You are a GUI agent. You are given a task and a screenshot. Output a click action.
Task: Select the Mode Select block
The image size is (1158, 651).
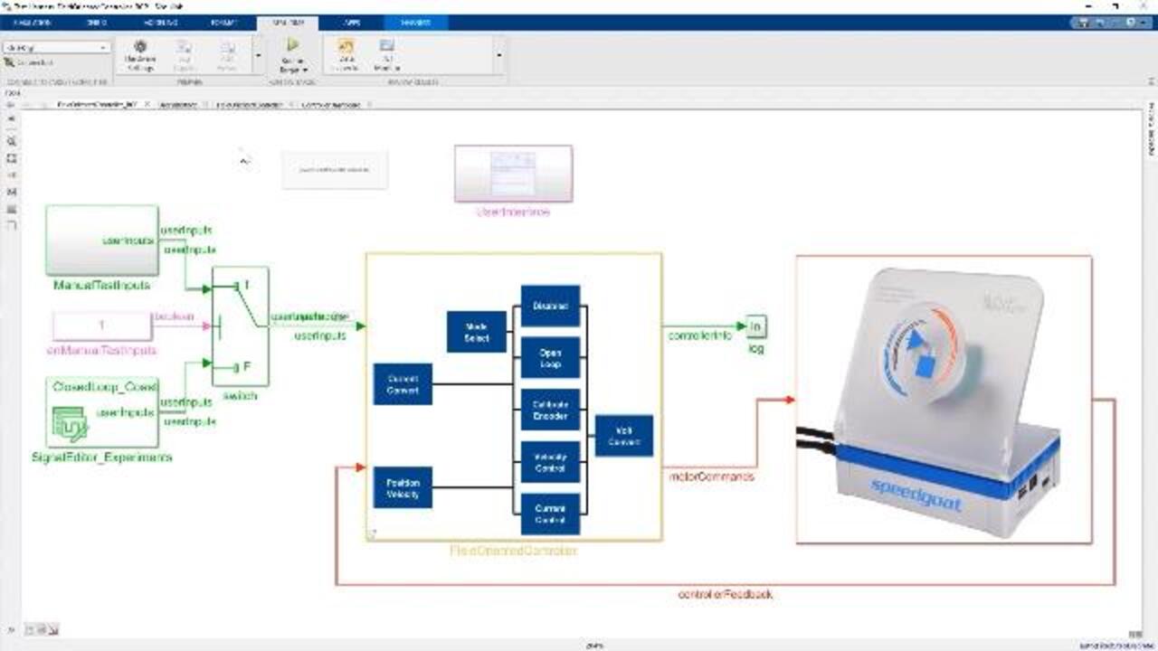pos(476,332)
